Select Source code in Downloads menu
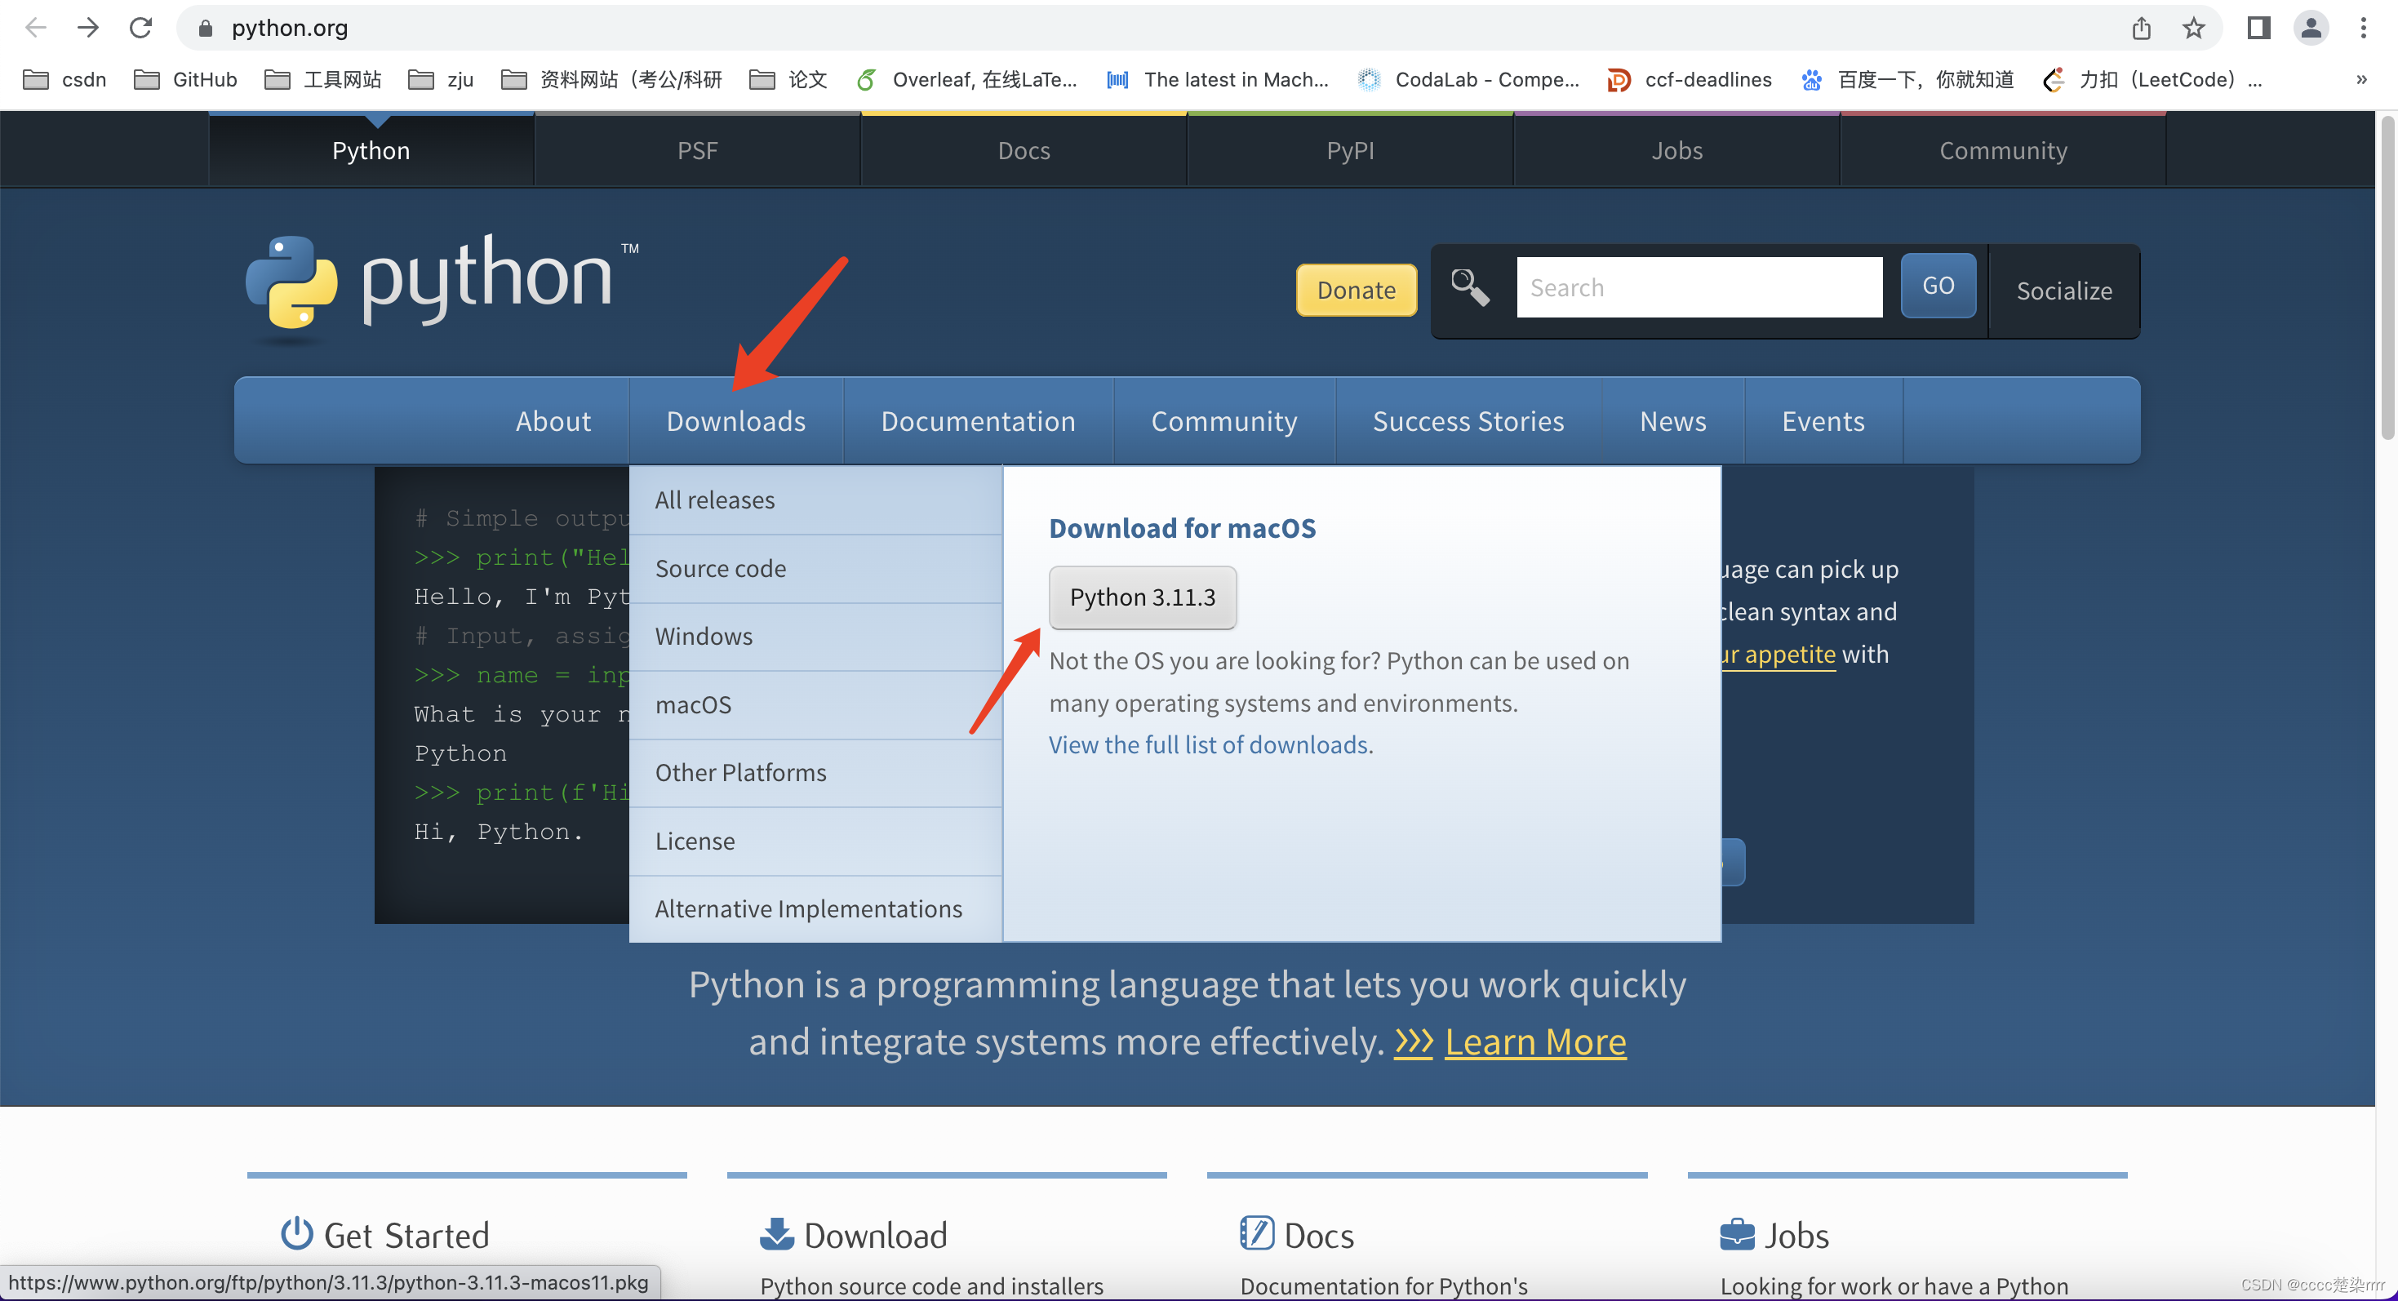Viewport: 2398px width, 1301px height. coord(815,569)
